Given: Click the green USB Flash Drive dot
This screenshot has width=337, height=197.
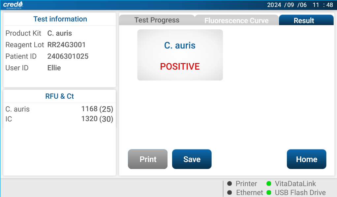Looking at the screenshot, I should (x=269, y=192).
